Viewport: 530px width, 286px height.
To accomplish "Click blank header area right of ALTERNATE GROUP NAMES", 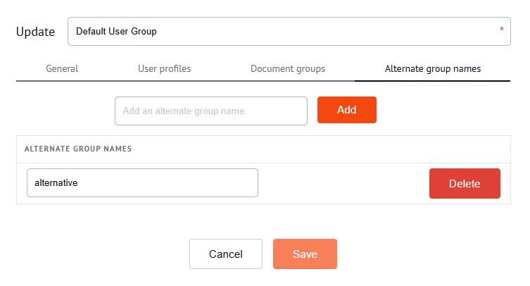I will (x=317, y=149).
